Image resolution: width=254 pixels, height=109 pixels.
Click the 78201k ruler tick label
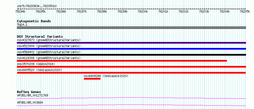tap(163, 11)
